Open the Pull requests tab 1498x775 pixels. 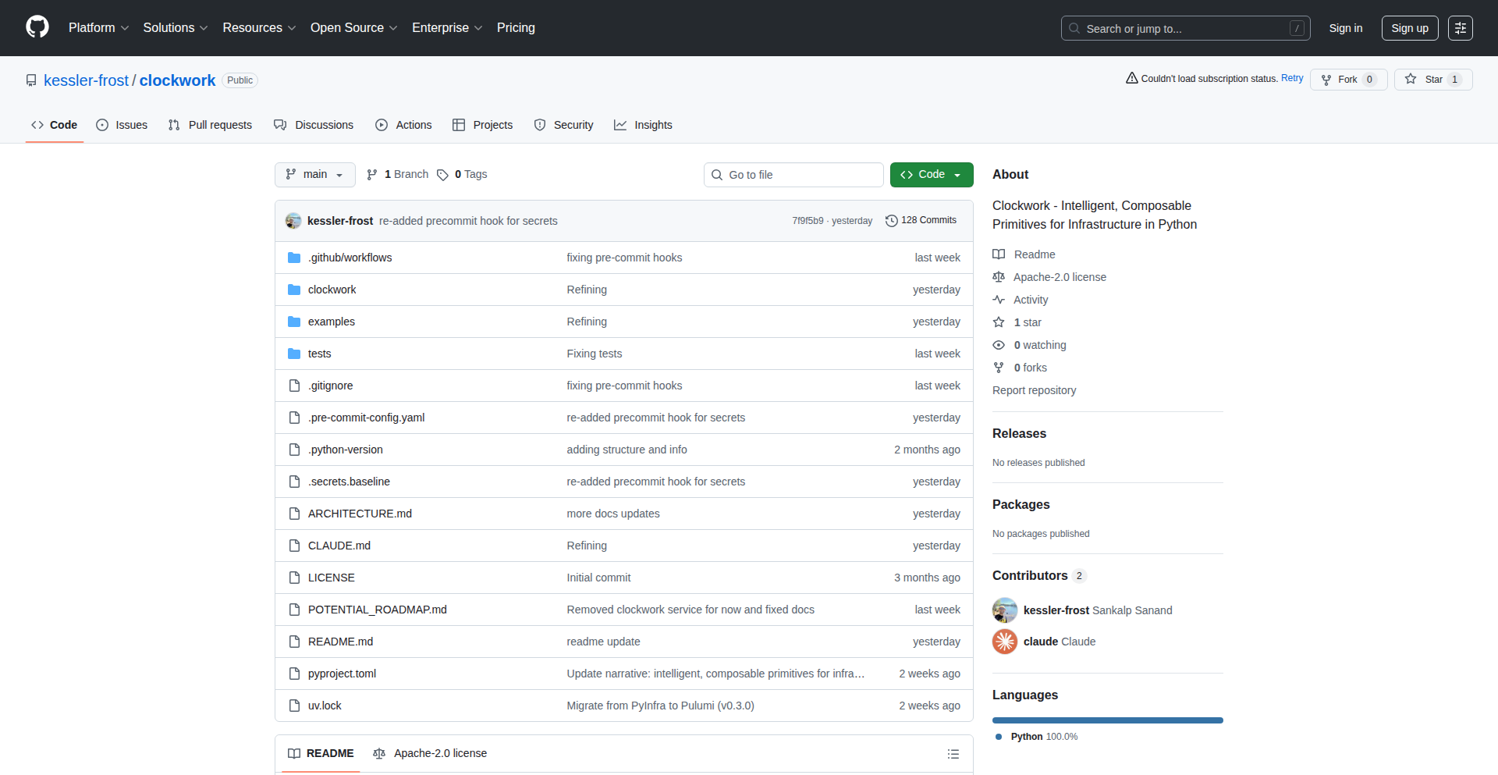coord(210,125)
